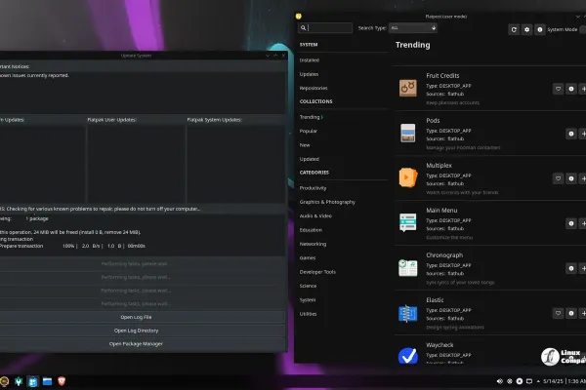Browse the System category

[308, 299]
